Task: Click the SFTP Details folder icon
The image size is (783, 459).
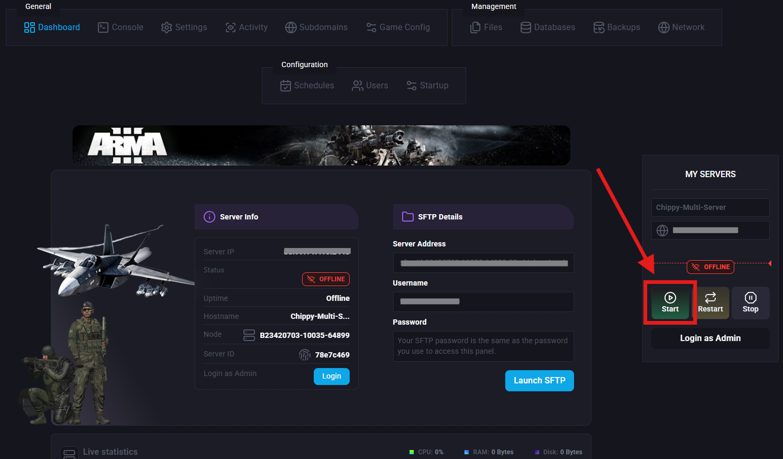Action: tap(408, 217)
